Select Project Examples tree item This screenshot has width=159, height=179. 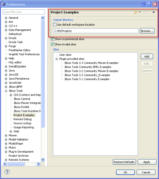pyautogui.click(x=24, y=115)
